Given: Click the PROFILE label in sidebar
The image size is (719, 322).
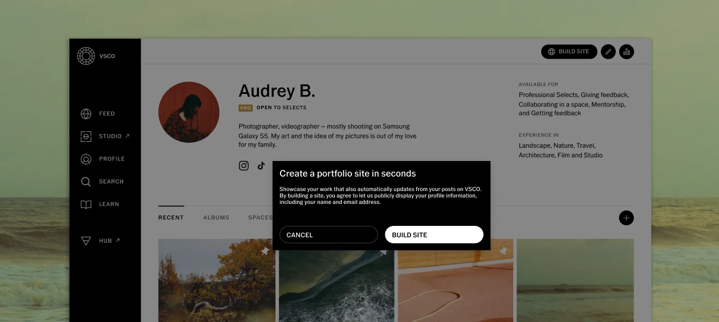Looking at the screenshot, I should (112, 159).
